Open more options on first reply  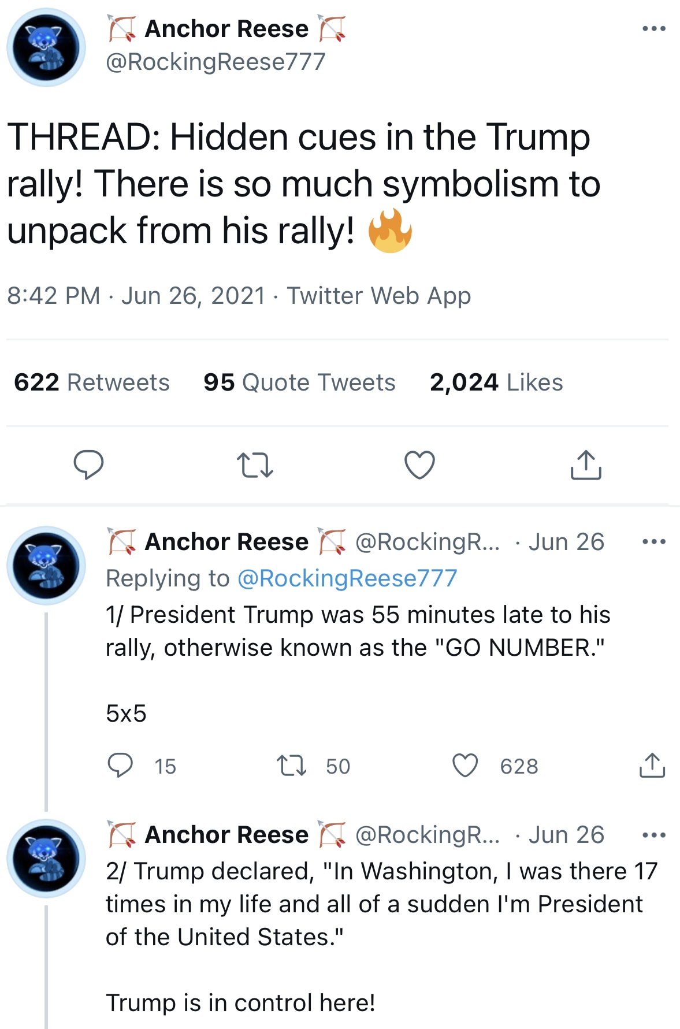(654, 542)
